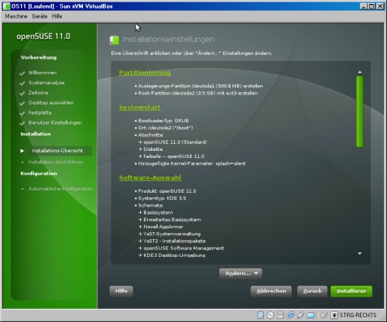Image resolution: width=387 pixels, height=322 pixels.
Task: Click the openSUSE 11.0 (Standard) boot entry
Action: point(175,142)
